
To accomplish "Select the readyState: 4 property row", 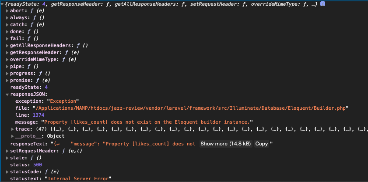I will (29, 88).
